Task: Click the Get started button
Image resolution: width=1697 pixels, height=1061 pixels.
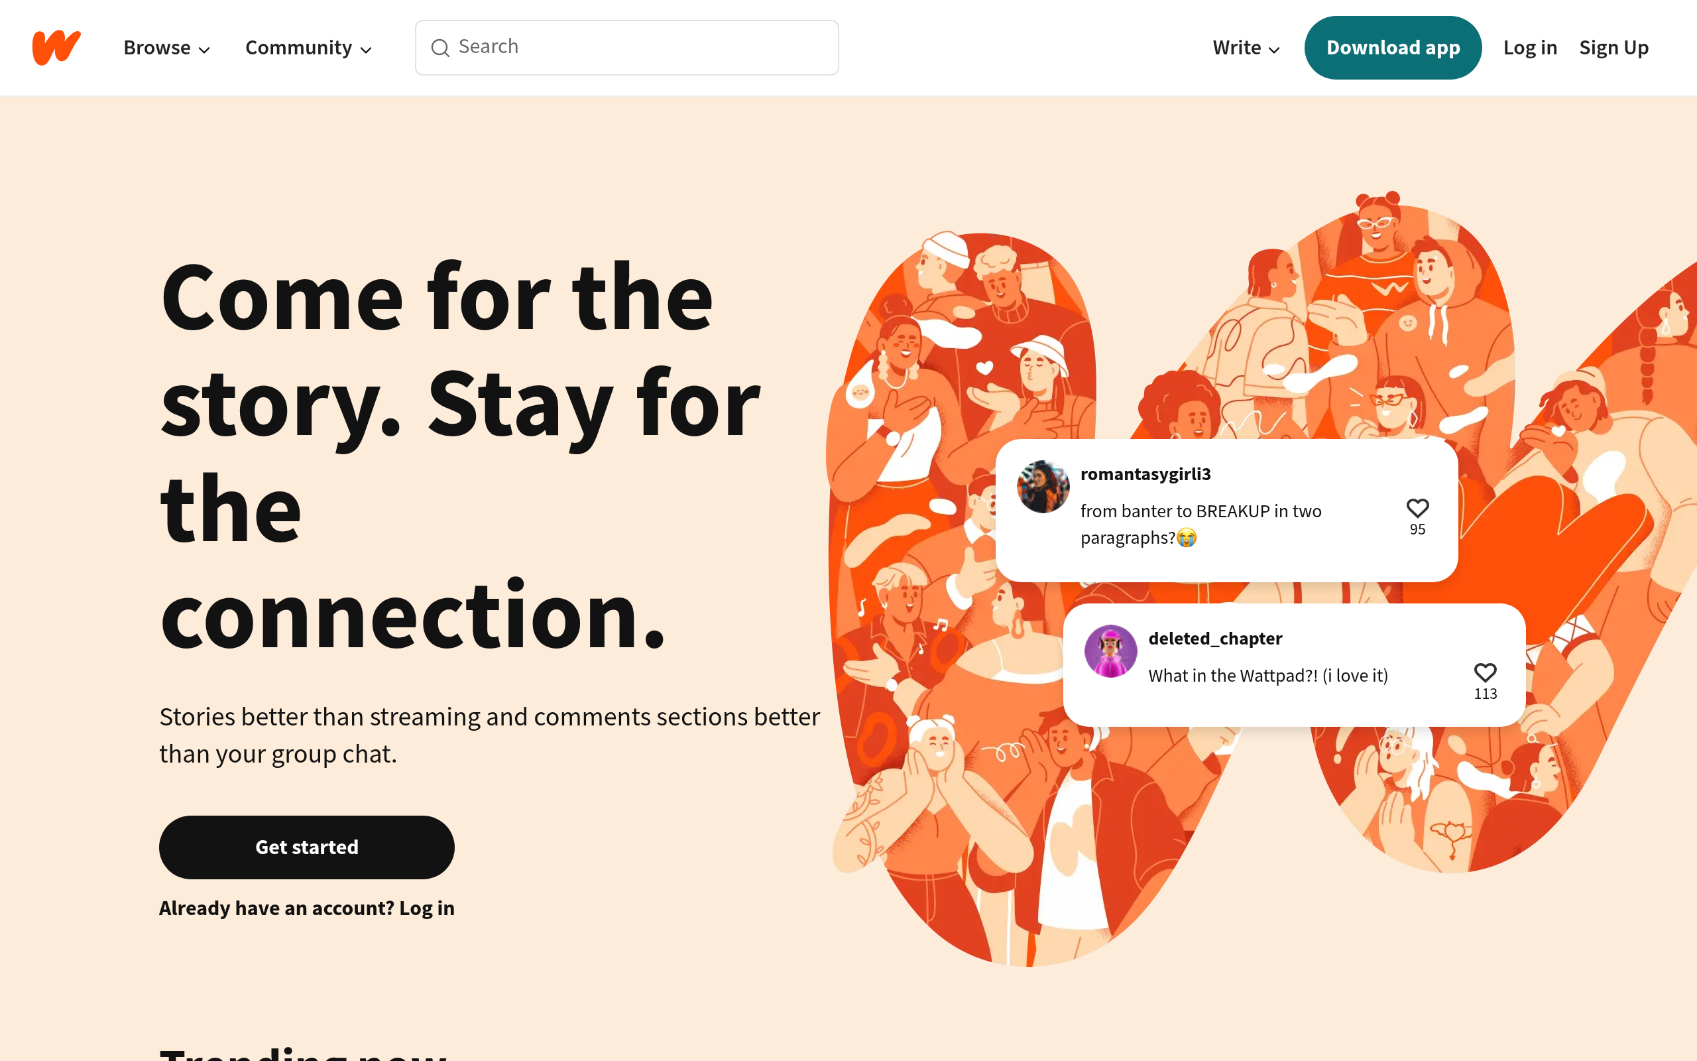Action: pyautogui.click(x=306, y=847)
